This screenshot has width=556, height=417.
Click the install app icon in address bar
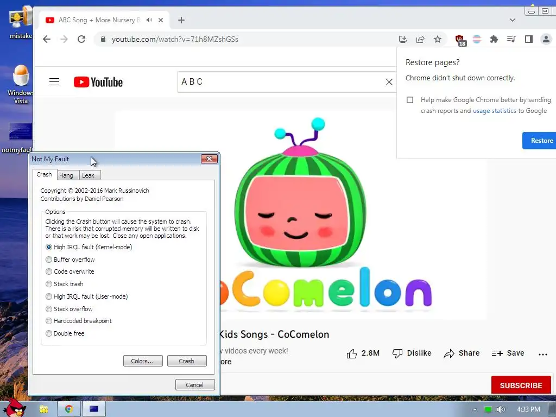tap(402, 39)
